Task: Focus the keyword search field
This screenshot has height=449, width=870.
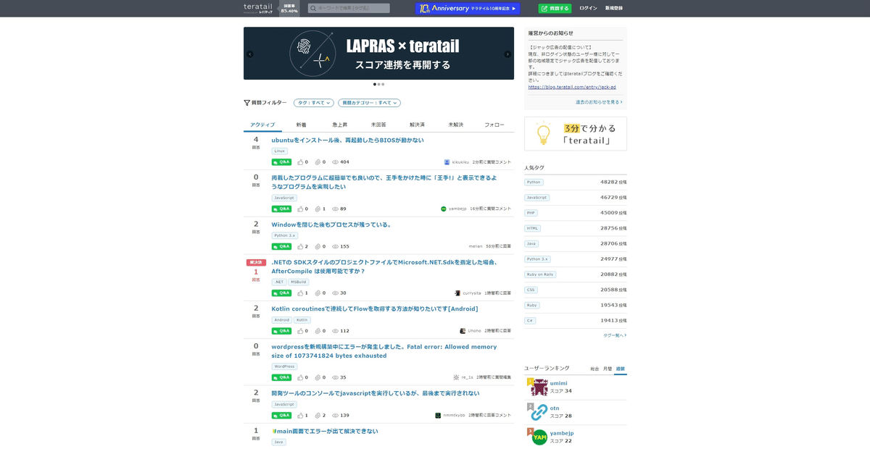Action: 349,9
